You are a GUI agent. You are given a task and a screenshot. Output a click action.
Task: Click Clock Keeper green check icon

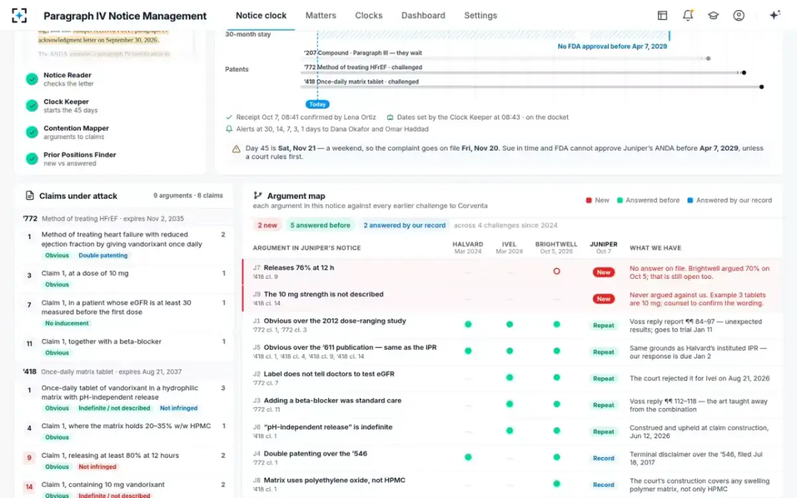[32, 106]
